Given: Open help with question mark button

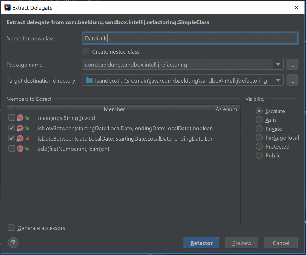Looking at the screenshot, I should pyautogui.click(x=13, y=242).
